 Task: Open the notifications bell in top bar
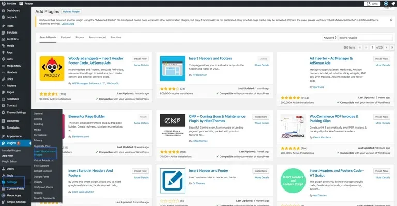point(393,4)
